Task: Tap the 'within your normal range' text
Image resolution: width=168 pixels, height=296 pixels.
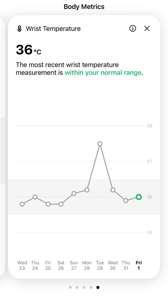Action: [x=103, y=73]
